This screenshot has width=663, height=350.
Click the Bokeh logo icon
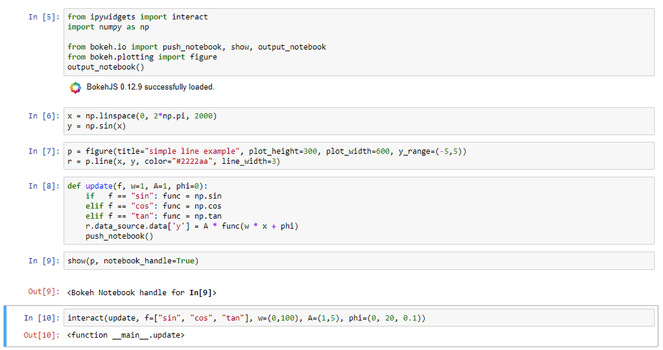[x=76, y=87]
